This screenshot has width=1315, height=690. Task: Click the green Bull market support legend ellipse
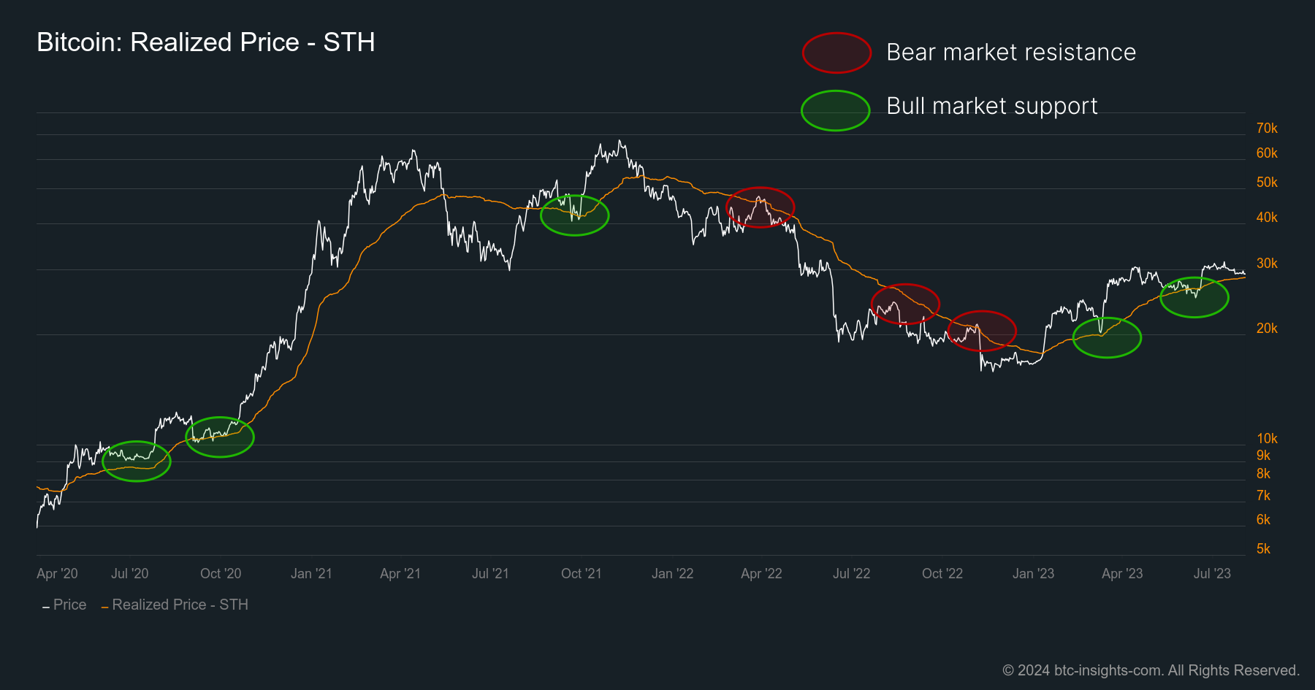(835, 110)
